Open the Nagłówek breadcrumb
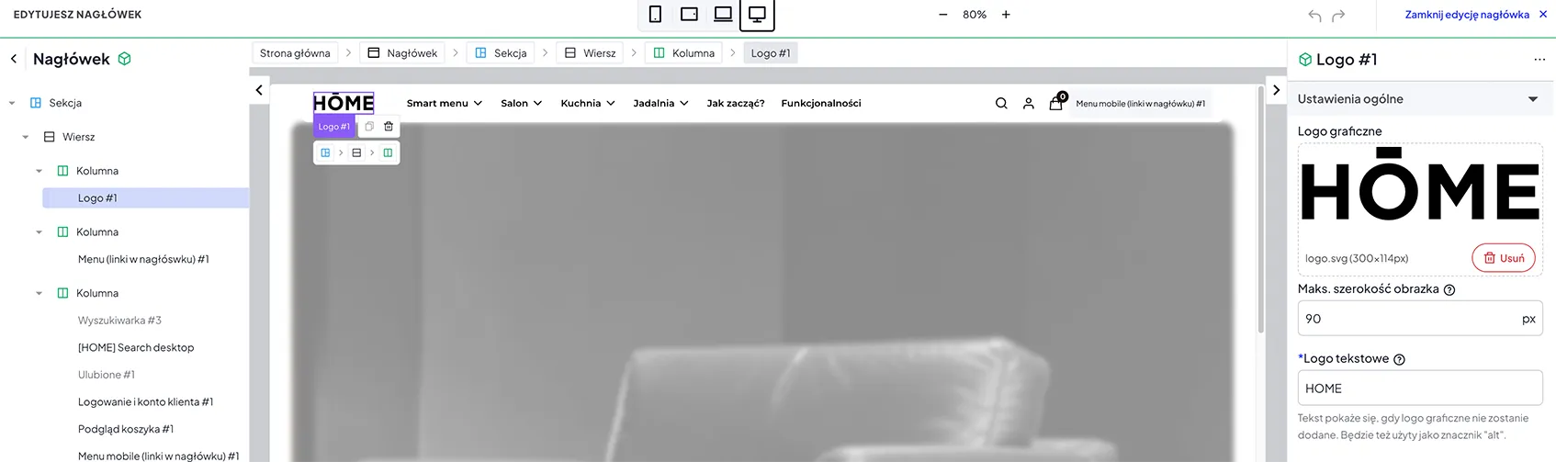Screen dimensions: 1556x462 coord(402,53)
